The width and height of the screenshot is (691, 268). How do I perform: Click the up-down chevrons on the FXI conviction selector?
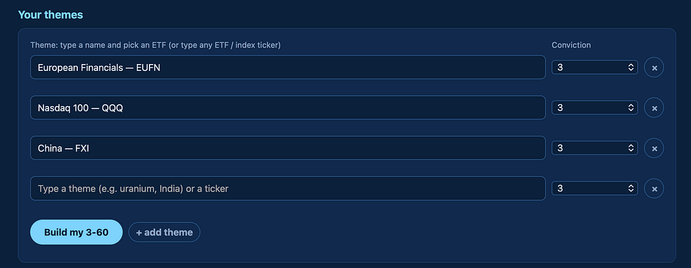pyautogui.click(x=631, y=148)
